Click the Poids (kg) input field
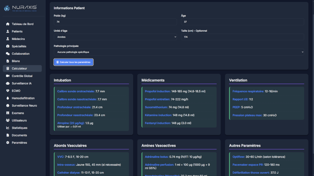Image resolution: width=314 pixels, height=176 pixels. tap(115, 22)
